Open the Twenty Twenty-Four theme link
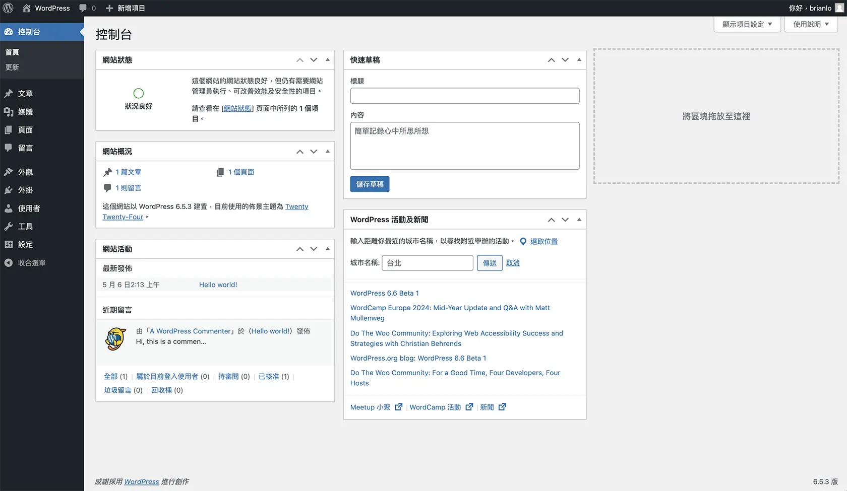The width and height of the screenshot is (847, 491). (x=205, y=212)
